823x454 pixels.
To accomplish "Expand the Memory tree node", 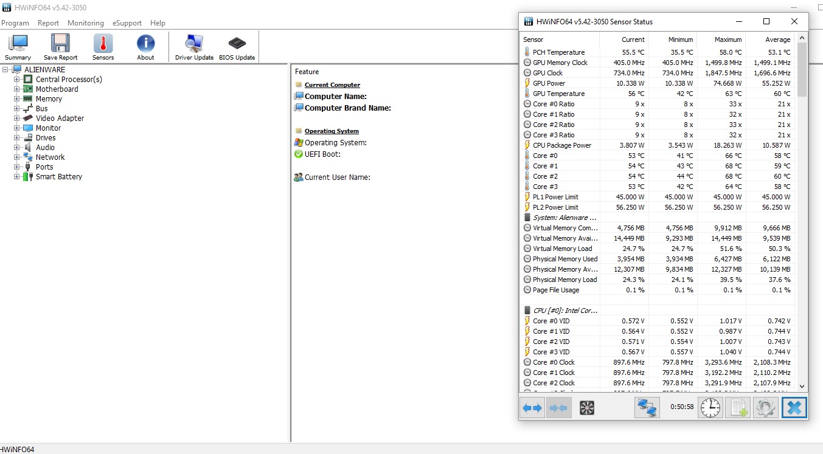I will coord(17,98).
